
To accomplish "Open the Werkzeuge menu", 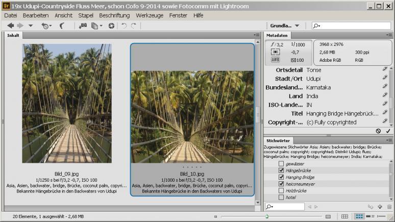I will click(x=150, y=15).
